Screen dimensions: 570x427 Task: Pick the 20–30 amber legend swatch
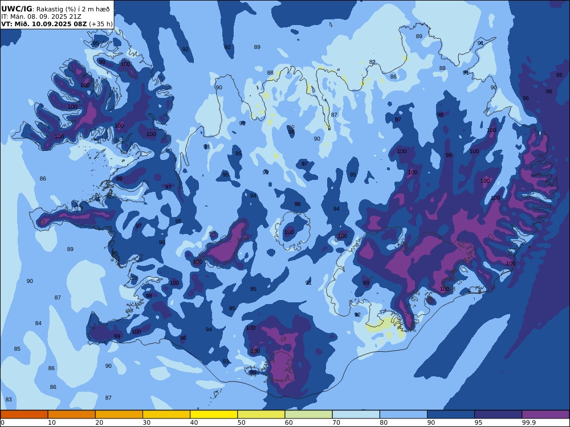119,414
